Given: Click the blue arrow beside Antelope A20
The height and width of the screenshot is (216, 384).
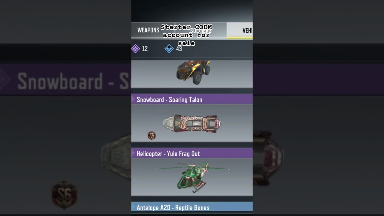Looking at the screenshot, I should (133, 207).
